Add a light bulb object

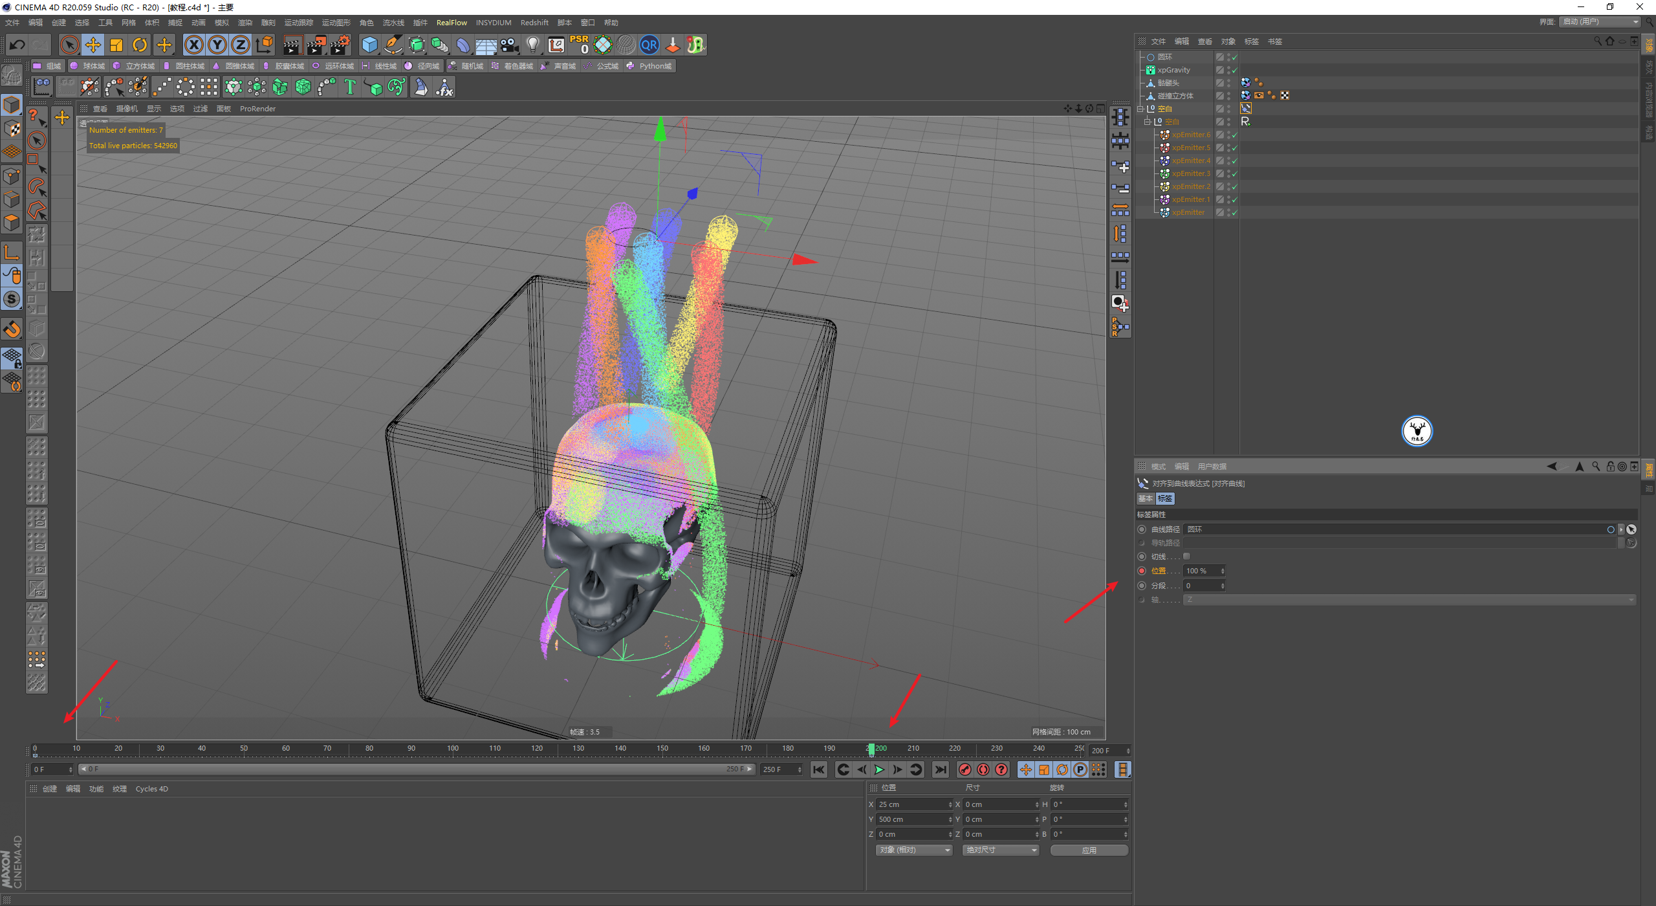point(533,45)
